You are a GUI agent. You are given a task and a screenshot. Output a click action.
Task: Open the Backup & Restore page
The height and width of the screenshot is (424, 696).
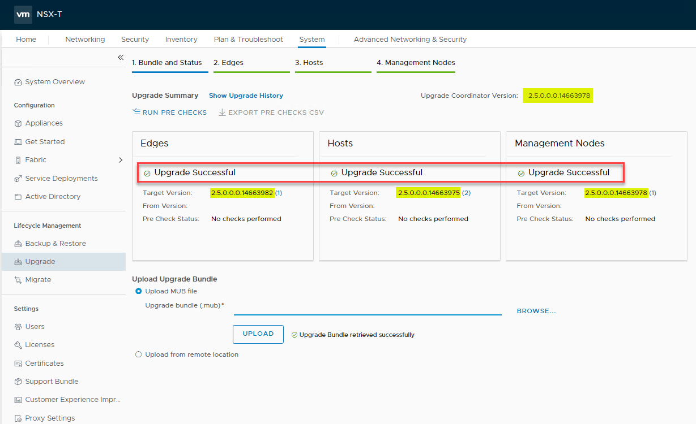point(50,243)
